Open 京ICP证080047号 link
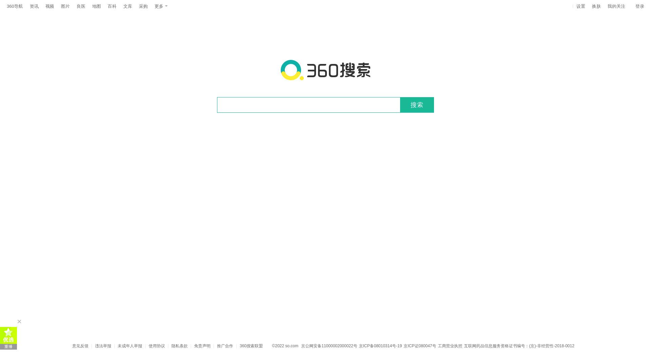Screen dimensions: 651x352 point(420,346)
